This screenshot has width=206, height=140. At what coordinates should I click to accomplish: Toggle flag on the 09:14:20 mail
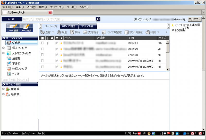[x=57, y=49]
